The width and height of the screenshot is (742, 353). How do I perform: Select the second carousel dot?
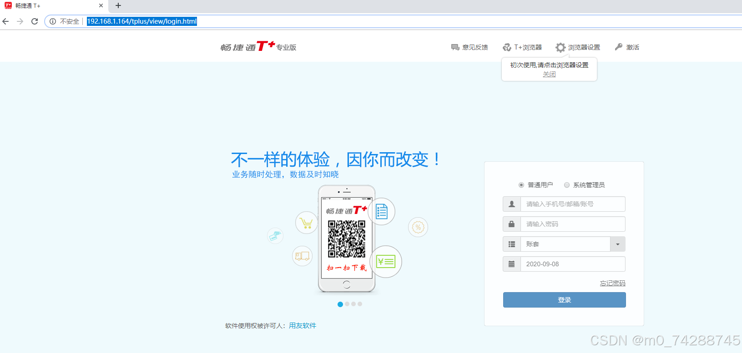(347, 304)
